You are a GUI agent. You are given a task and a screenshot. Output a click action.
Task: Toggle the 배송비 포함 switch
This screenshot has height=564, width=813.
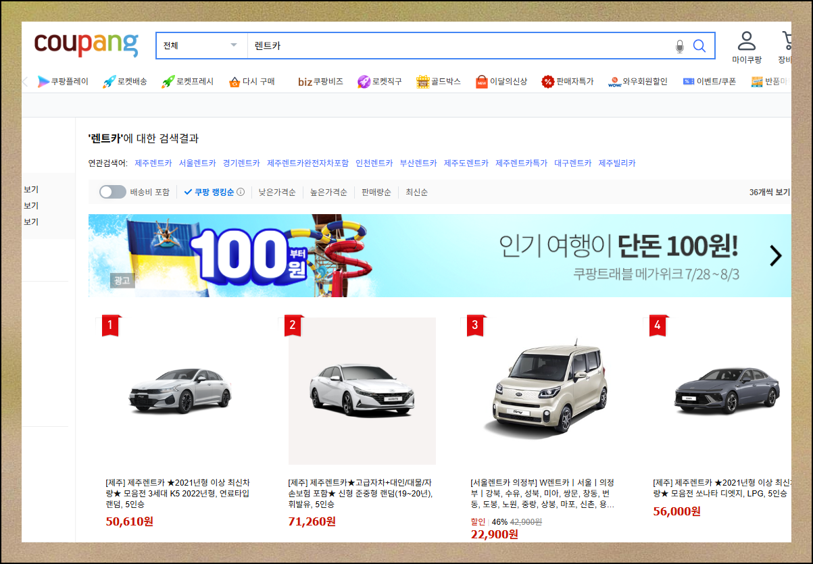(x=112, y=192)
